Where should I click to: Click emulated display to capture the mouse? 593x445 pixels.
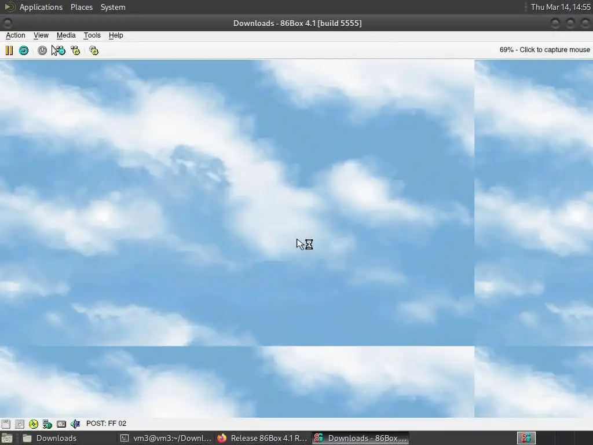296,238
